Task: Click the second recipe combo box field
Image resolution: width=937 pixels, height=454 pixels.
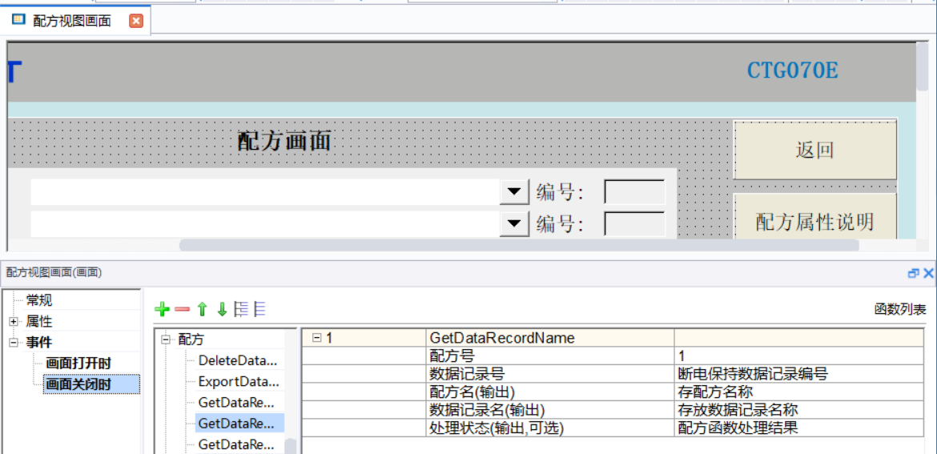Action: 265,223
